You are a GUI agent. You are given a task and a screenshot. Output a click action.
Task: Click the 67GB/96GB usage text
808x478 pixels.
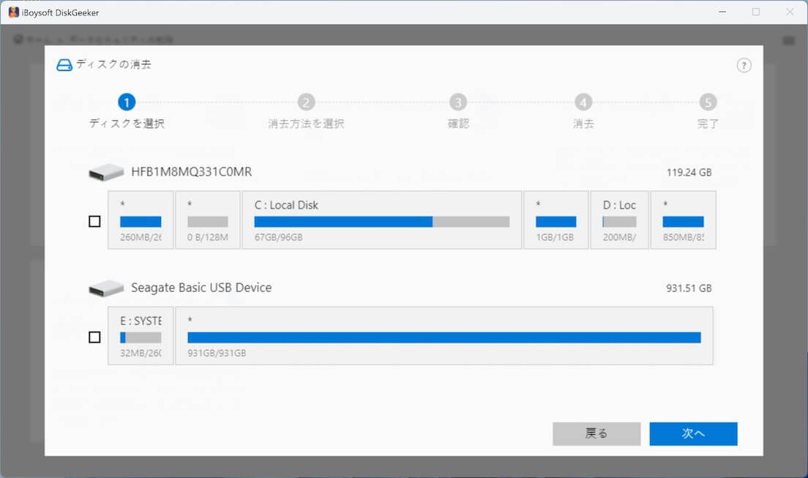[278, 238]
